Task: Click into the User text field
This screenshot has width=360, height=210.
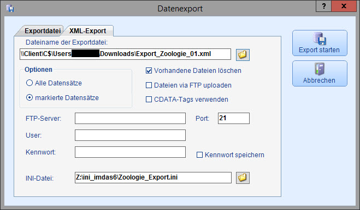Action: tap(130, 135)
